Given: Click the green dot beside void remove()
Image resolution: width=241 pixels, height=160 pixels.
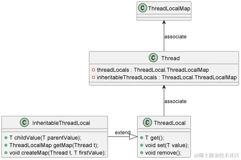Looking at the screenshot, I should tap(142, 153).
